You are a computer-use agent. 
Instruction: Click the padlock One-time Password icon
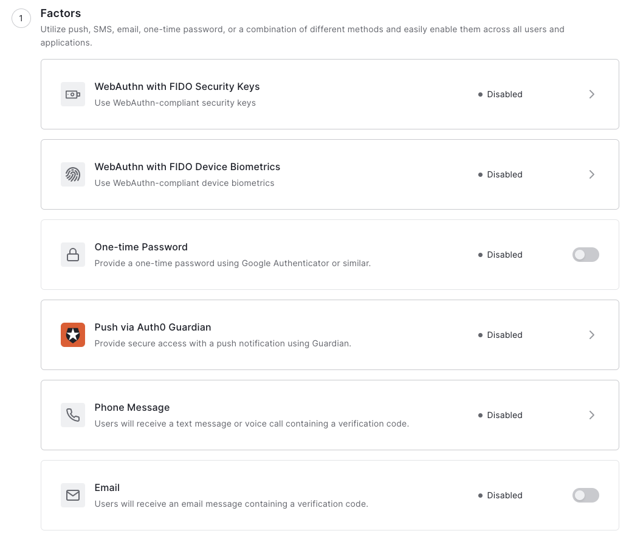(x=73, y=255)
